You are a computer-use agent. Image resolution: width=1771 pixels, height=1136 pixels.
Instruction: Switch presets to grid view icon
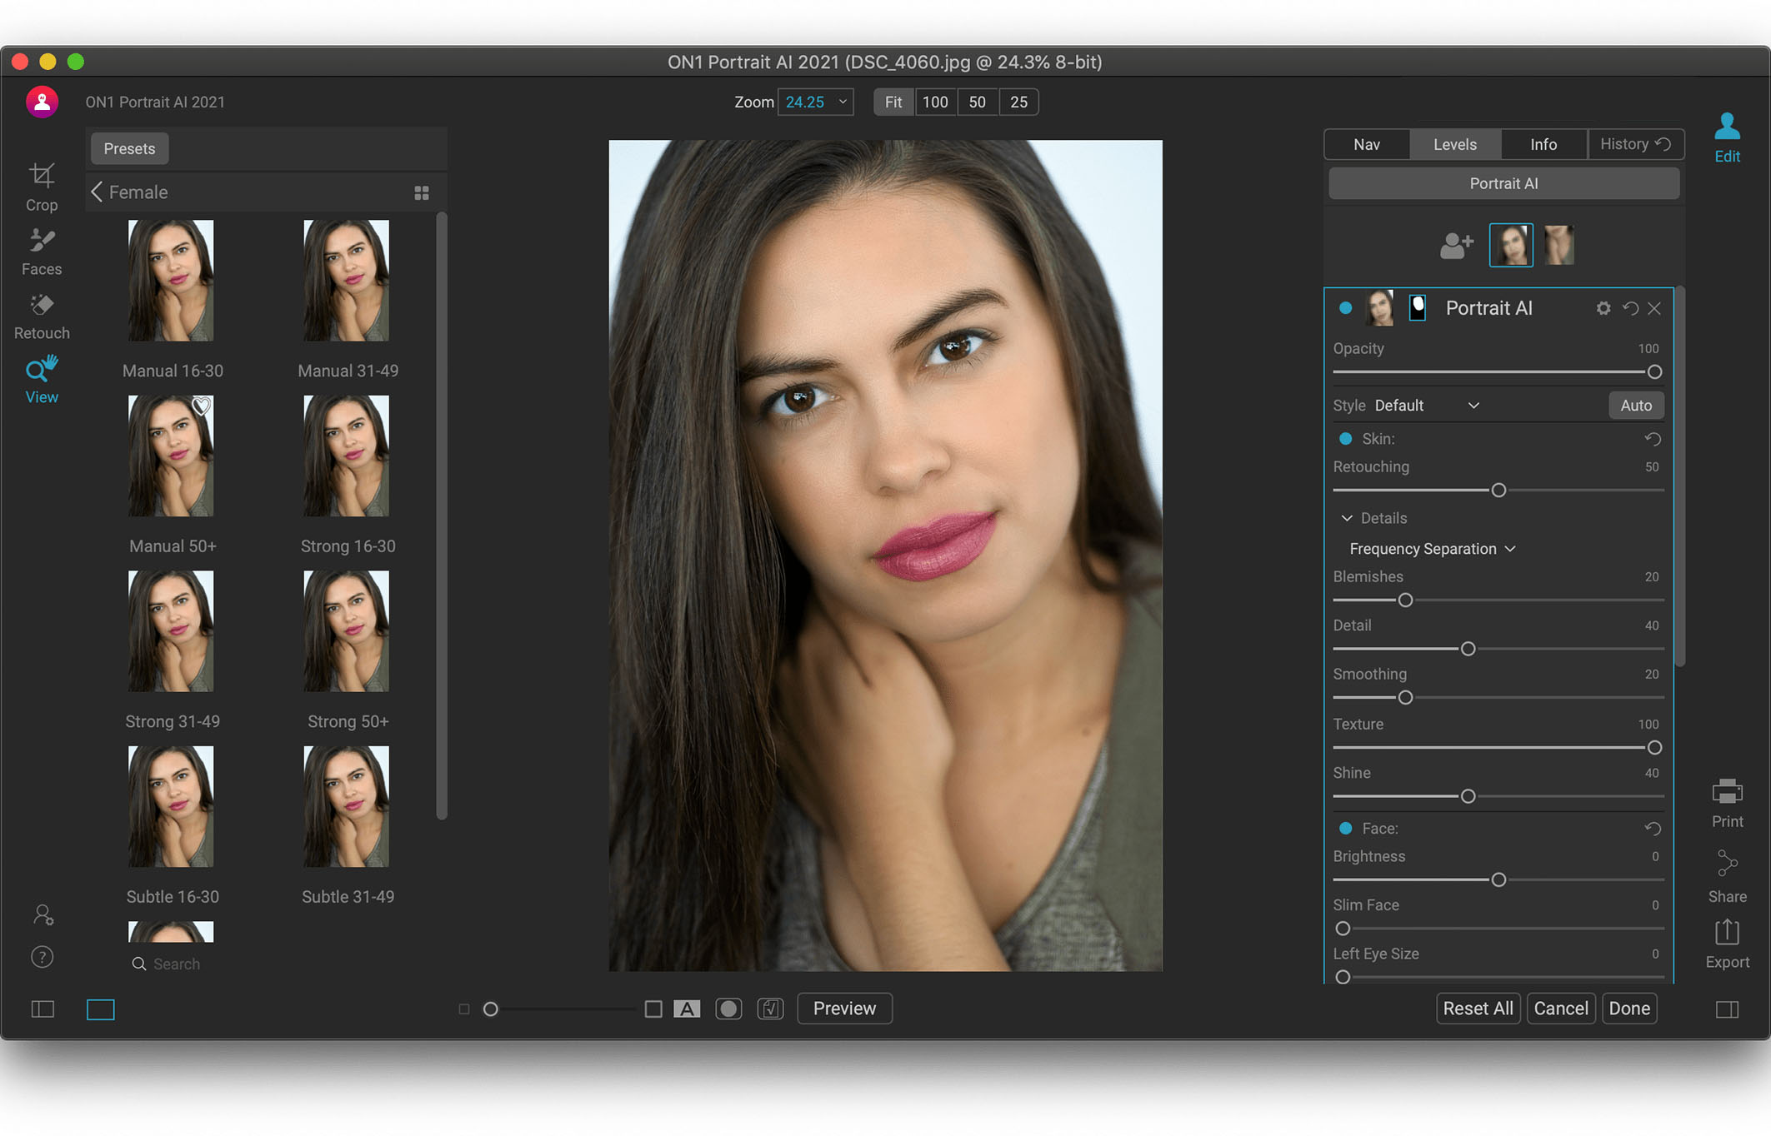click(x=422, y=193)
